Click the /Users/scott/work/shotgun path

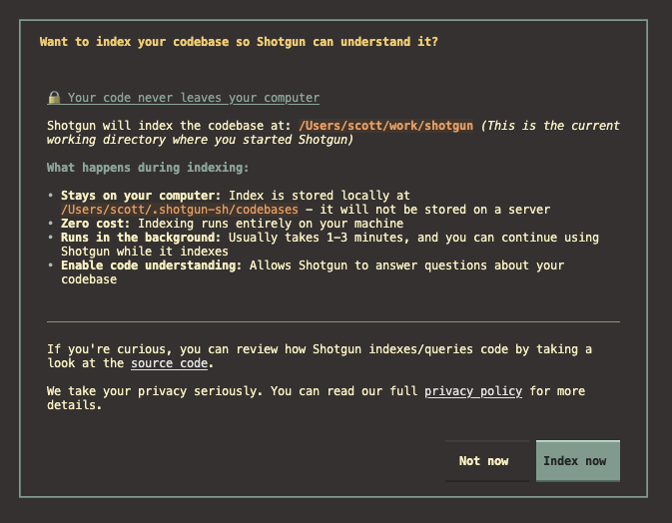[x=385, y=126]
